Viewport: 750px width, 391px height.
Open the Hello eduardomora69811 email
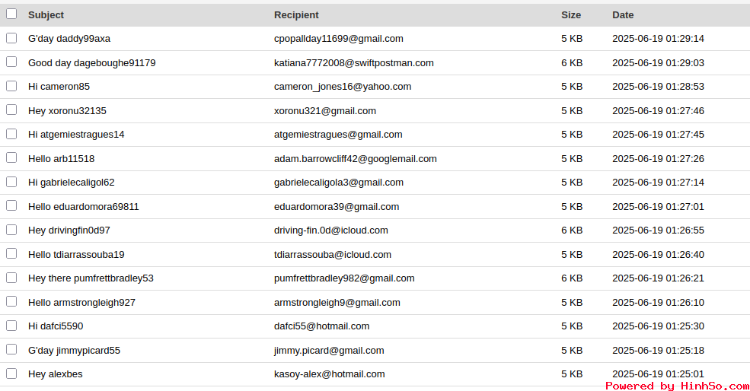[x=83, y=206]
